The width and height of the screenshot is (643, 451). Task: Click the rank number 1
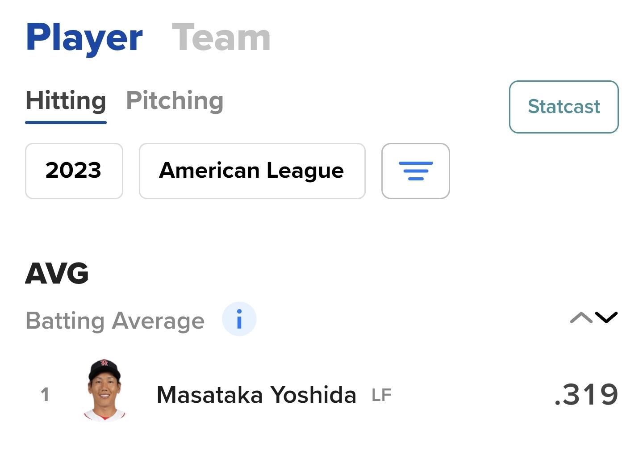[x=45, y=395]
